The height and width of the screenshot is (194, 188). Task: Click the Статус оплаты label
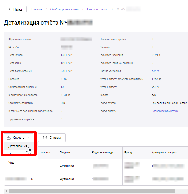point(108,111)
